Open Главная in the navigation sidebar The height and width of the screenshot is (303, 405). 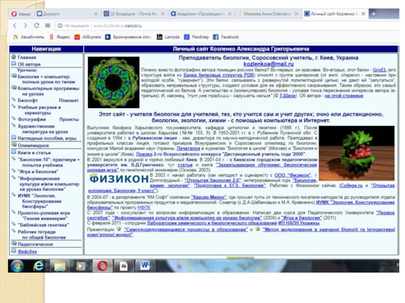coord(27,58)
